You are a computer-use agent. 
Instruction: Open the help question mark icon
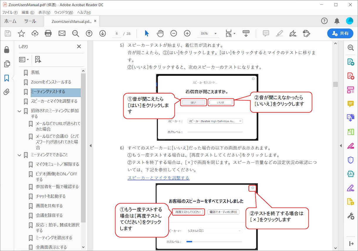(x=324, y=21)
